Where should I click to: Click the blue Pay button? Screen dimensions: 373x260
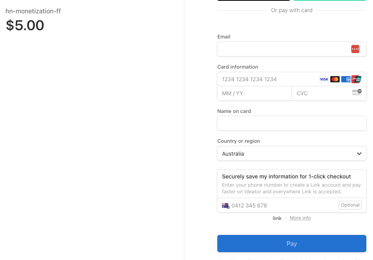point(292,244)
